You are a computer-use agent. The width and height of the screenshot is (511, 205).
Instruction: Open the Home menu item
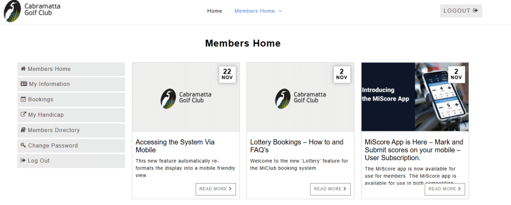point(215,11)
